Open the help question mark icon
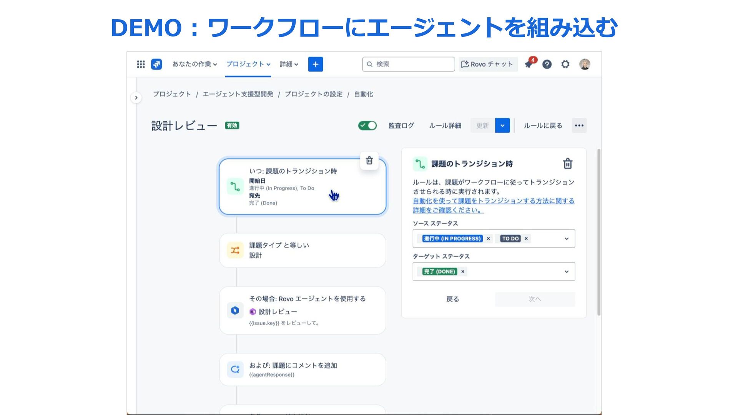 [x=547, y=64]
